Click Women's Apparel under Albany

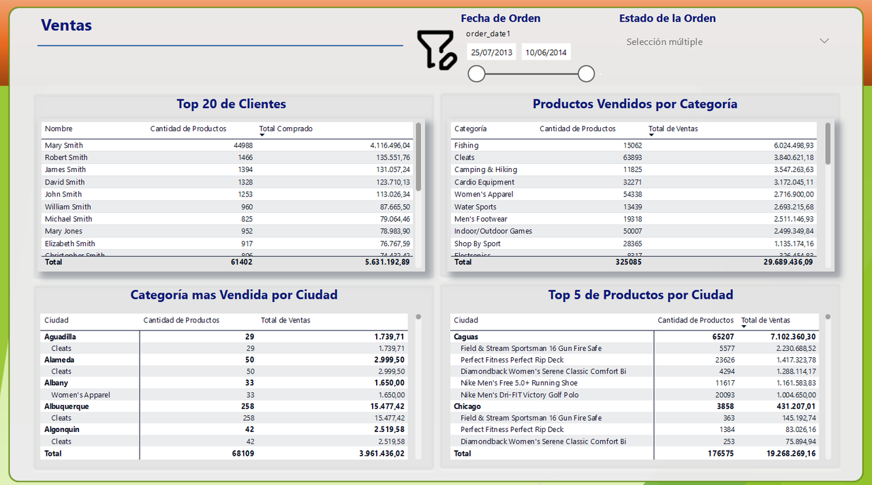80,395
